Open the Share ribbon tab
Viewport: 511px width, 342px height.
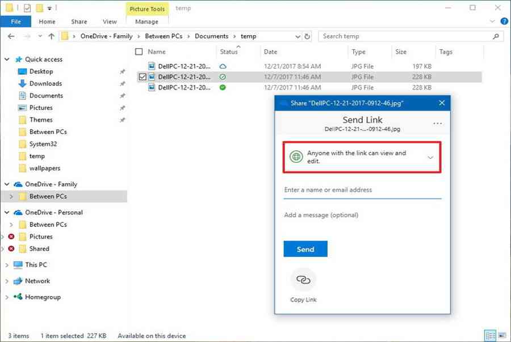click(x=79, y=22)
